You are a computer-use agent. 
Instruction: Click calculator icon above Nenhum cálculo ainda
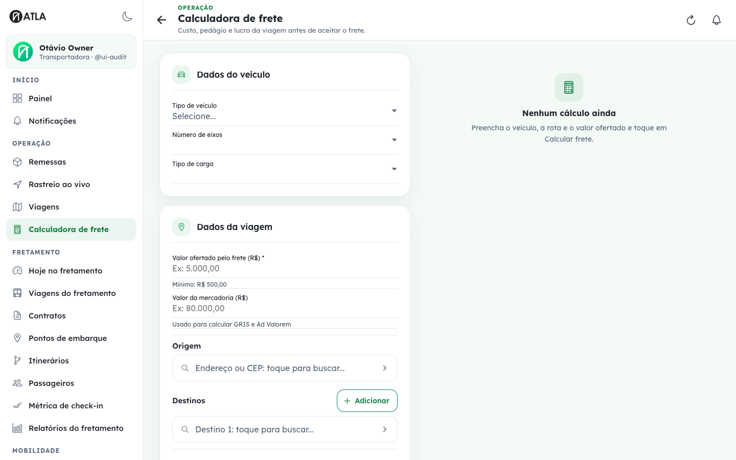click(569, 87)
